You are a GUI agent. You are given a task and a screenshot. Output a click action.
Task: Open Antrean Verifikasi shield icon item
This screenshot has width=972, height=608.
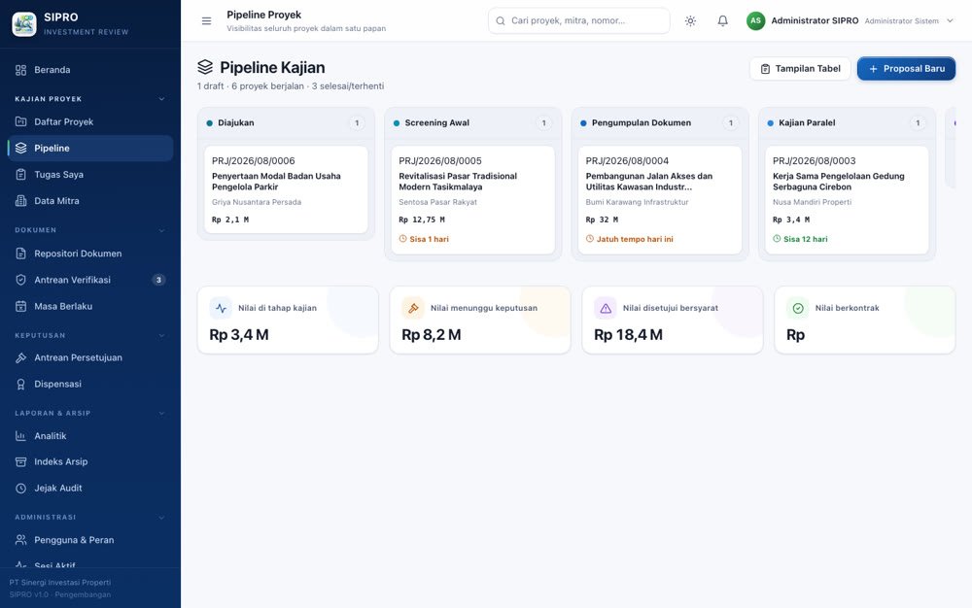coord(90,280)
